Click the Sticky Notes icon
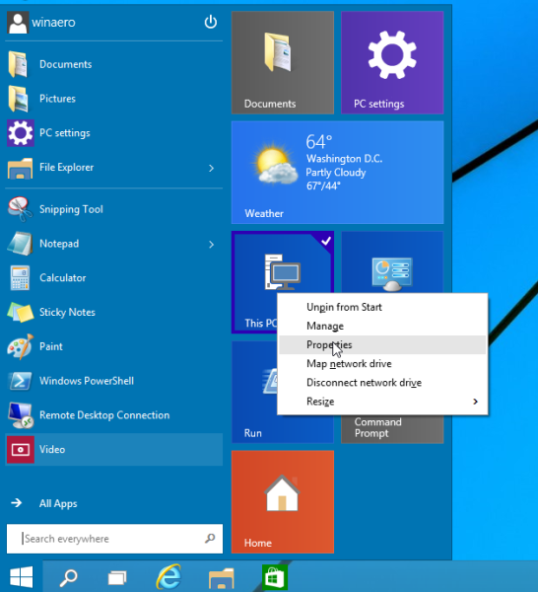This screenshot has height=592, width=538. (x=20, y=312)
